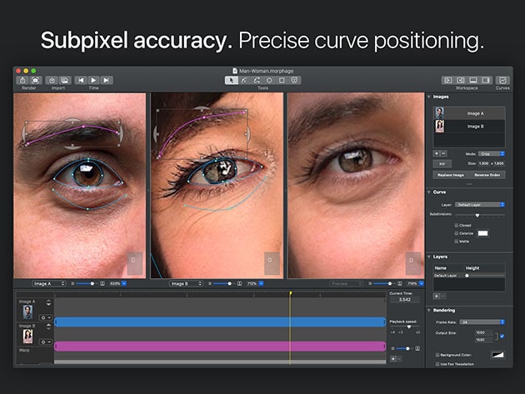Click the Replace Image button

pos(451,175)
